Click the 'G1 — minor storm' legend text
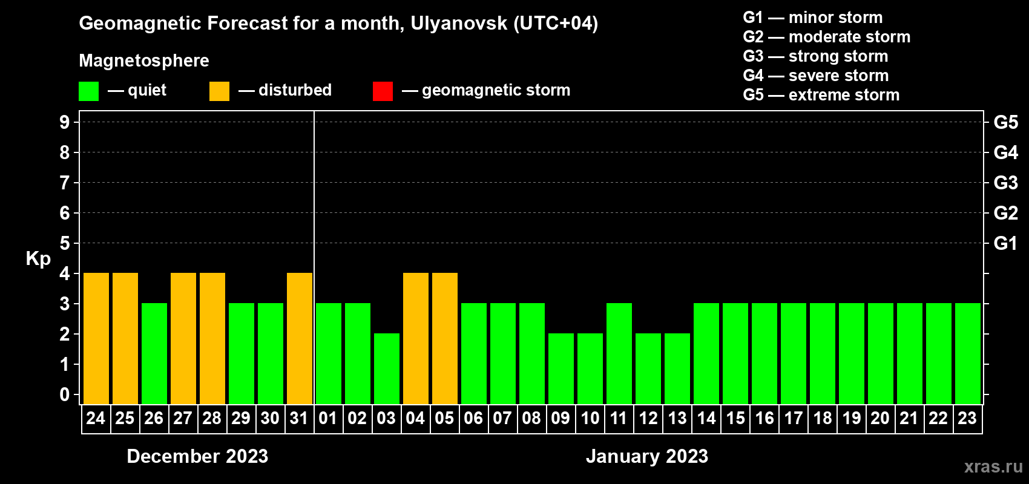This screenshot has height=484, width=1029. (813, 18)
